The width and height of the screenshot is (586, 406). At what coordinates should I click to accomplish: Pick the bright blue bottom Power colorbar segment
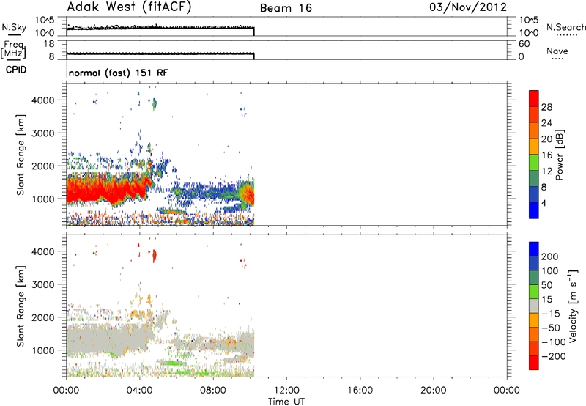534,210
